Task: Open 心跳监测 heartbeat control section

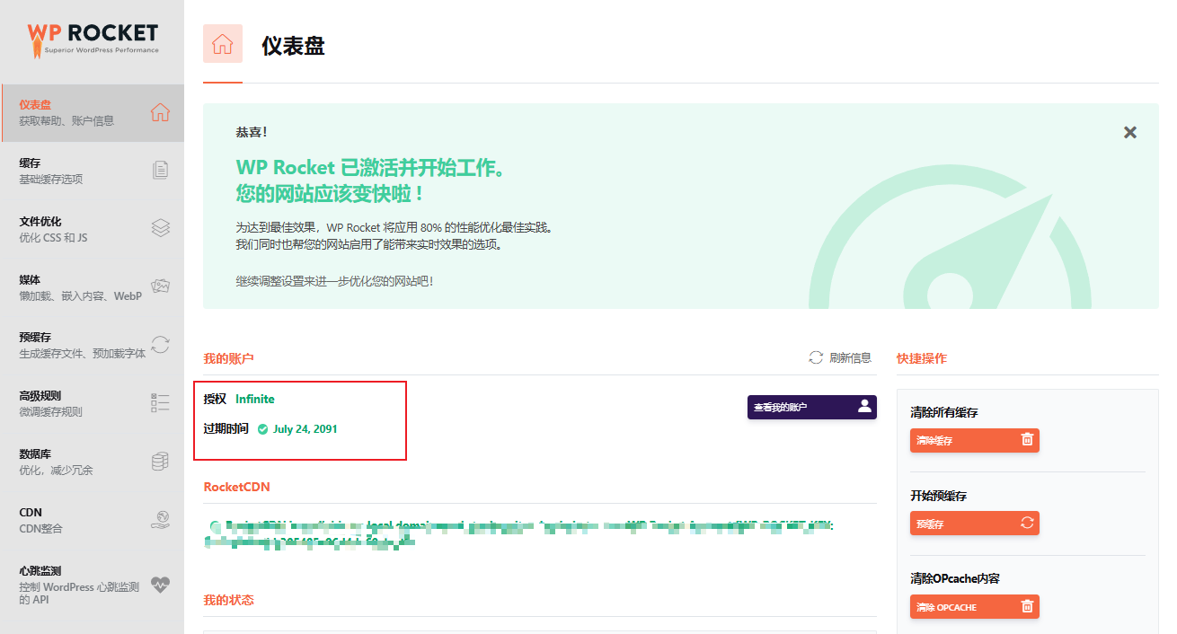Action: point(92,585)
